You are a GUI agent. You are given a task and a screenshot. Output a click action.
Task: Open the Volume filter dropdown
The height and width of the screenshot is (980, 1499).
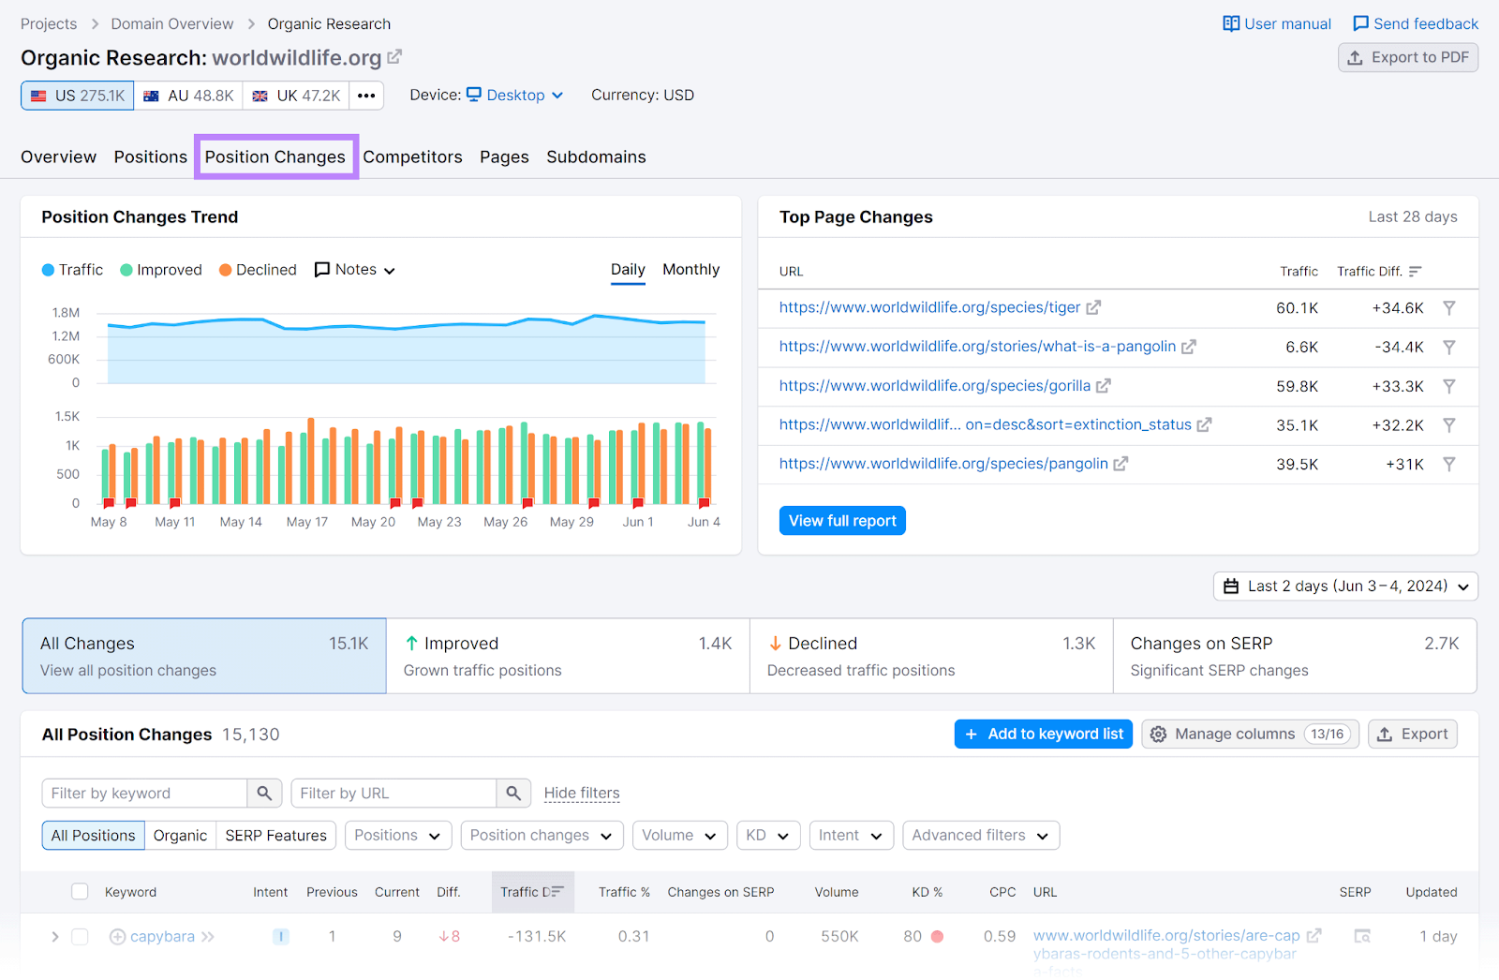(679, 836)
